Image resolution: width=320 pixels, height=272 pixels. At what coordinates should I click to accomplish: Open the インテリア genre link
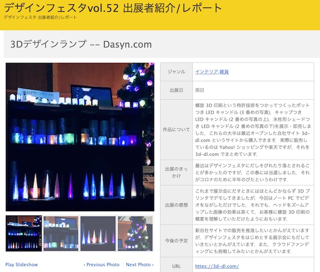tap(205, 71)
